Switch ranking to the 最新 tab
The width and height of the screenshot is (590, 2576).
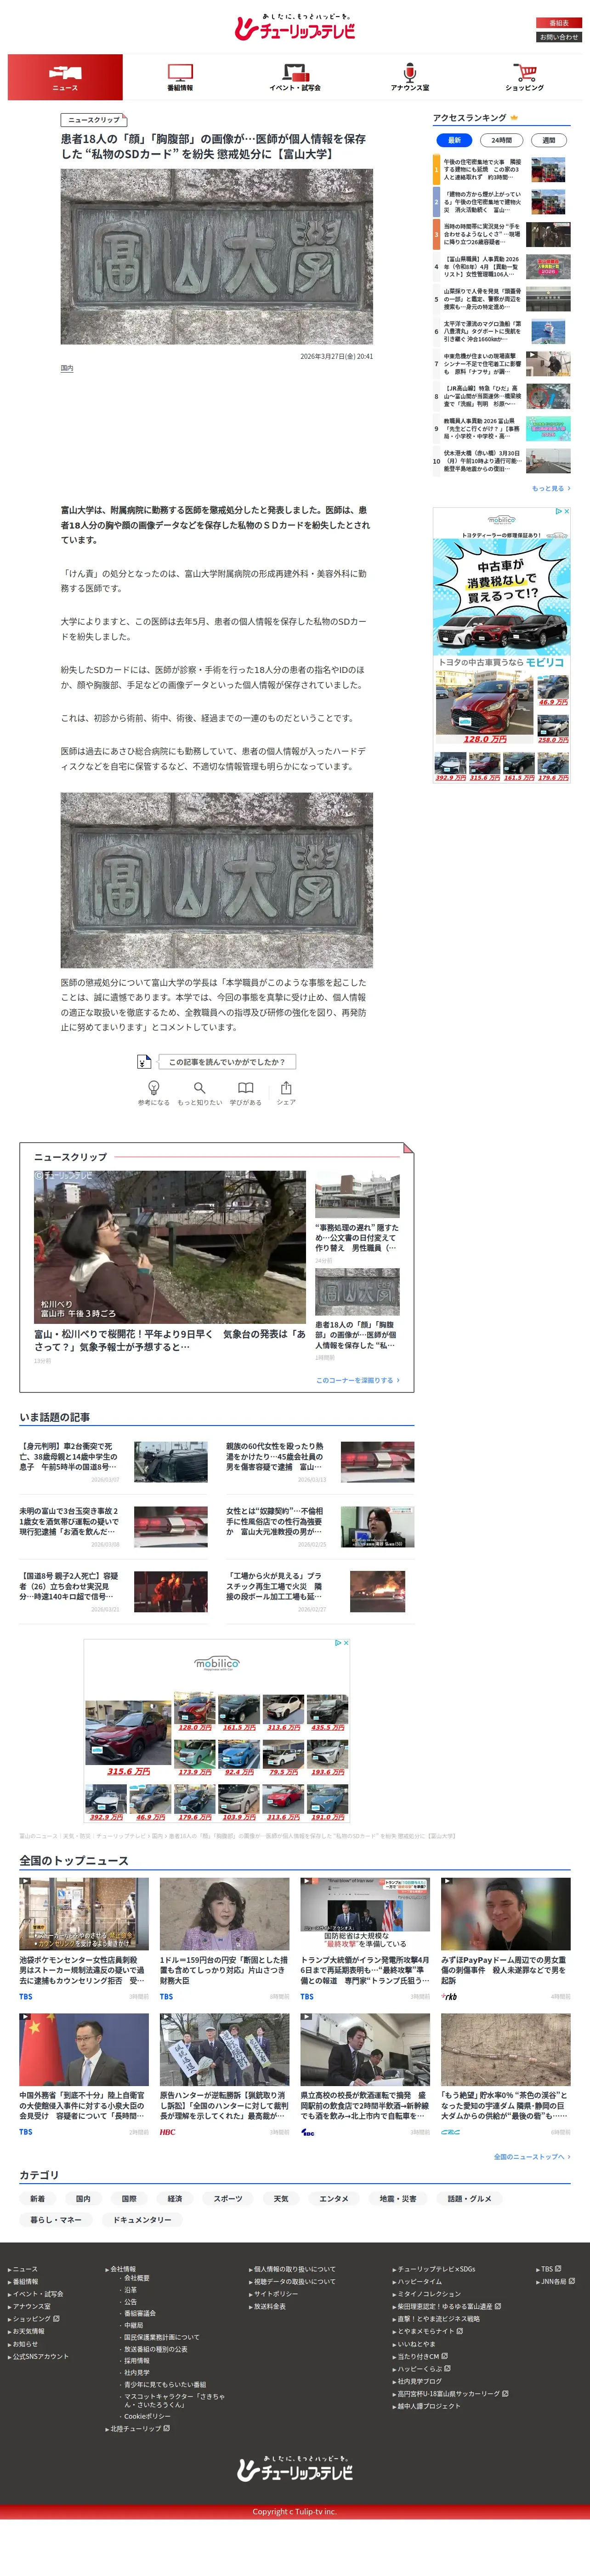click(x=454, y=140)
